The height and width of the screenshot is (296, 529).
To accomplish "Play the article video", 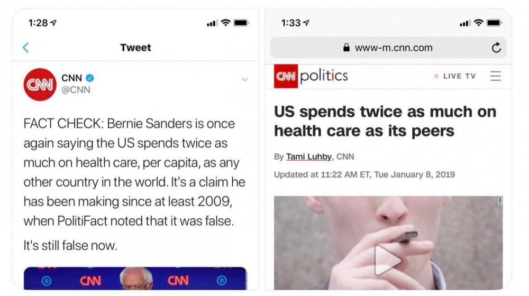I will pyautogui.click(x=387, y=260).
